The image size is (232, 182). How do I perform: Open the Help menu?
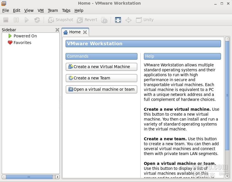pyautogui.click(x=79, y=10)
